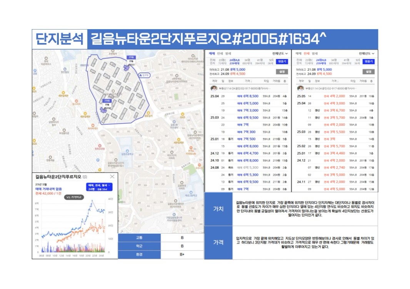This screenshot has height=289, width=410.
Task: Click agent avatar in right panel 부동산114 row
Action: (300, 88)
